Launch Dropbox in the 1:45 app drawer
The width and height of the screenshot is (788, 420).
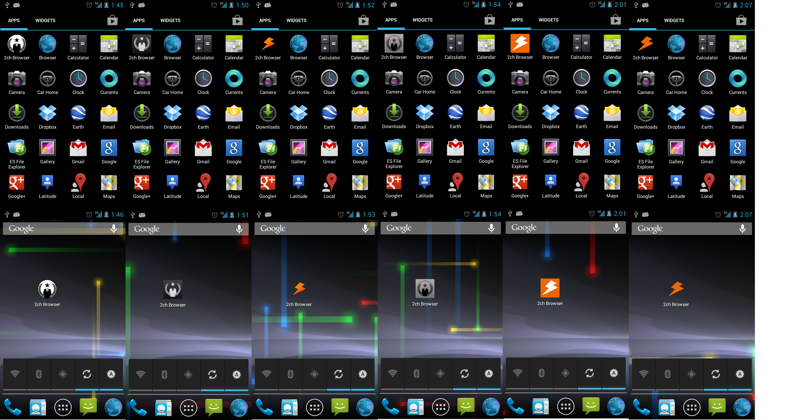pos(48,117)
